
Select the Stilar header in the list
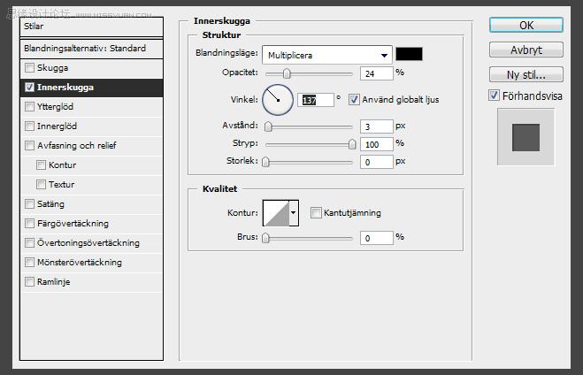click(91, 27)
